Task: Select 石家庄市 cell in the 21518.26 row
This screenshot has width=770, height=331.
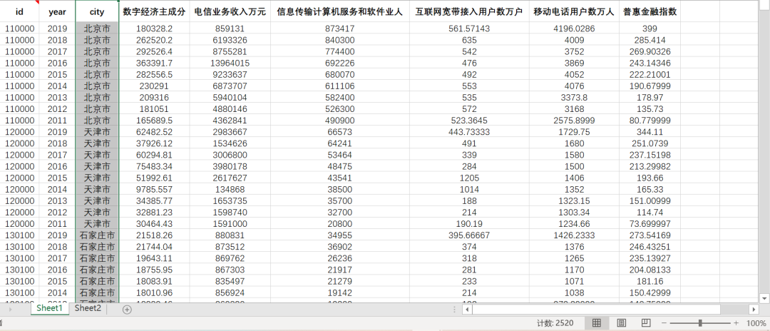Action: click(x=97, y=235)
